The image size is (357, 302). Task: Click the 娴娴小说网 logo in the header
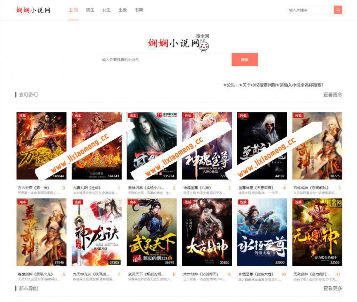point(33,10)
